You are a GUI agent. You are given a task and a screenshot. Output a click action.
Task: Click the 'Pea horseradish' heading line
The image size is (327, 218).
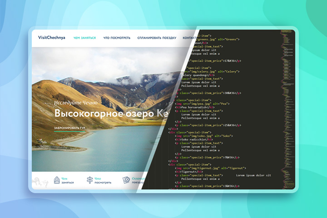194,107
